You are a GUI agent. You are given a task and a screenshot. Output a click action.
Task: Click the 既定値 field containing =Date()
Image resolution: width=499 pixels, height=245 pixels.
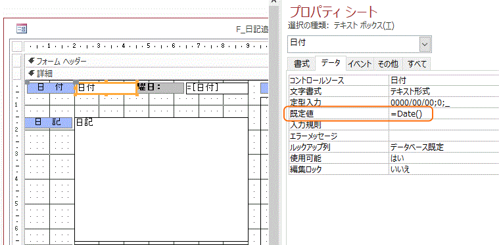click(444, 114)
